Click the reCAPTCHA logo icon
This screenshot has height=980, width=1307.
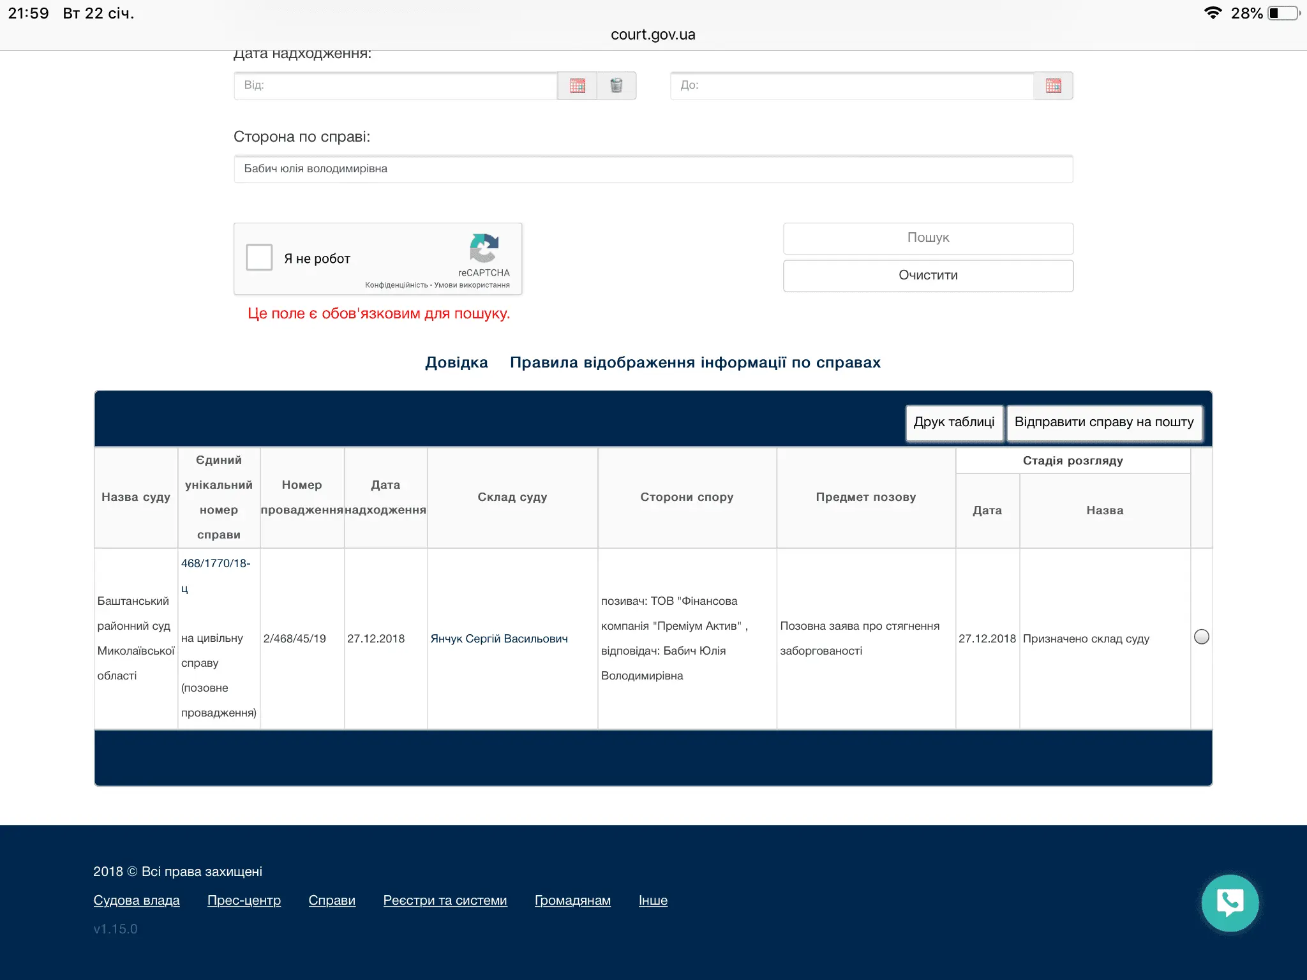click(484, 248)
